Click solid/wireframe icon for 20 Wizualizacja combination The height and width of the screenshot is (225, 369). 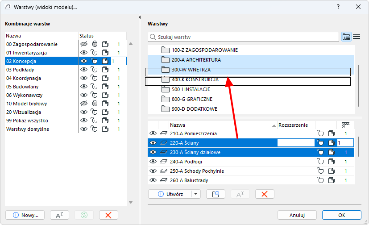[105, 112]
